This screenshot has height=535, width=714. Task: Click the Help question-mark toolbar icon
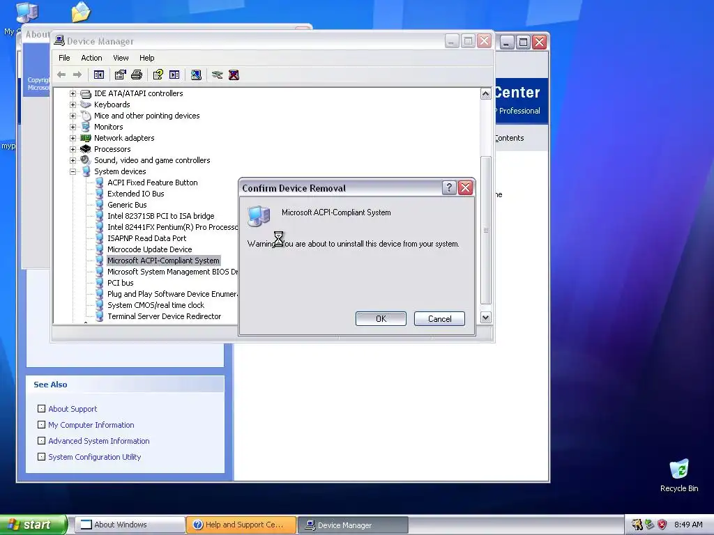coord(158,75)
